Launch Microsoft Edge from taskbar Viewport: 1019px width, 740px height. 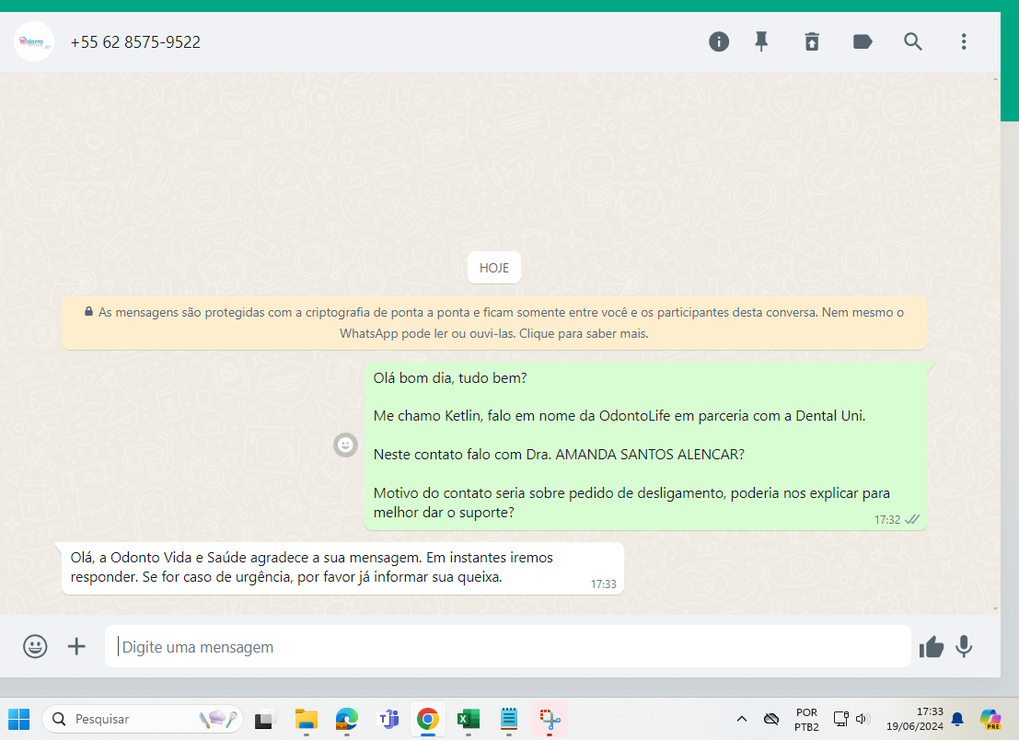(x=347, y=719)
